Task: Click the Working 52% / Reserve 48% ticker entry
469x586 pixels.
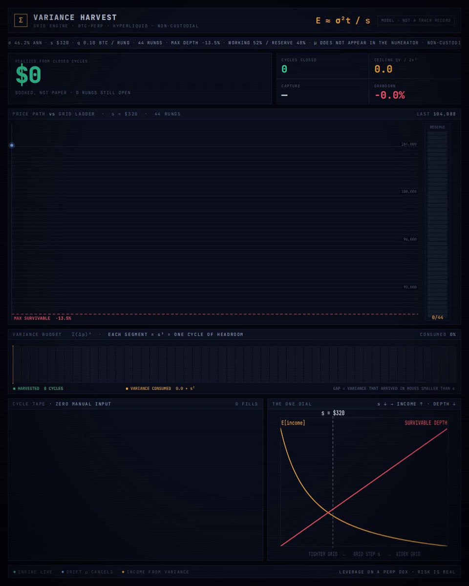Action: click(266, 43)
